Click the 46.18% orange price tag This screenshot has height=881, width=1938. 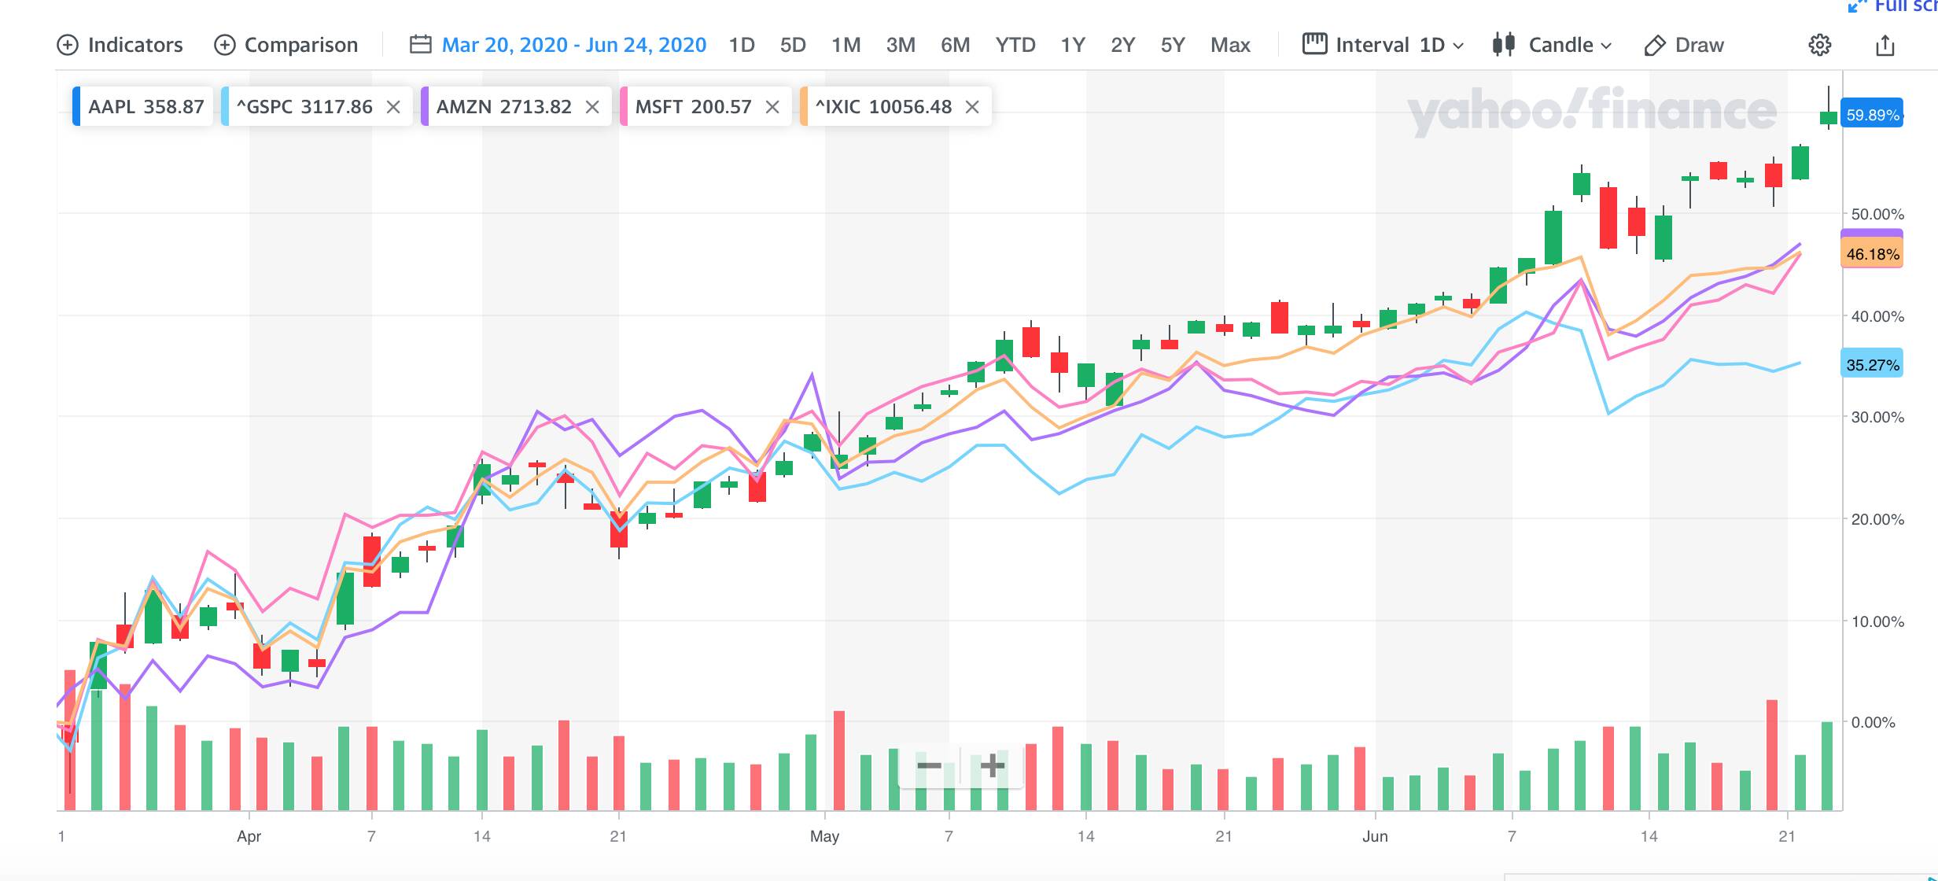pos(1872,254)
